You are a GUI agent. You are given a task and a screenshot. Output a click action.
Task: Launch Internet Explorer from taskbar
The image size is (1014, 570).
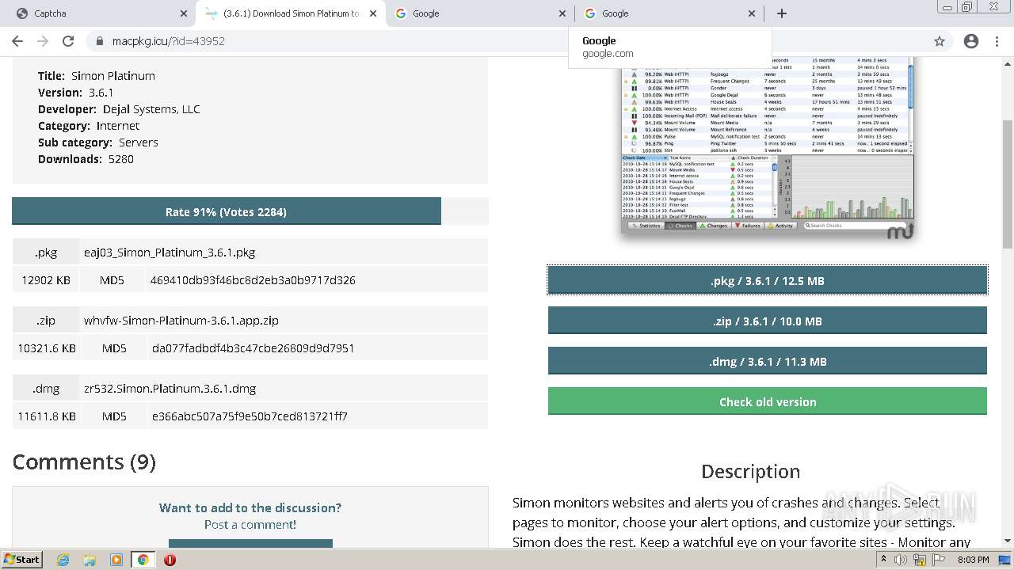(63, 560)
